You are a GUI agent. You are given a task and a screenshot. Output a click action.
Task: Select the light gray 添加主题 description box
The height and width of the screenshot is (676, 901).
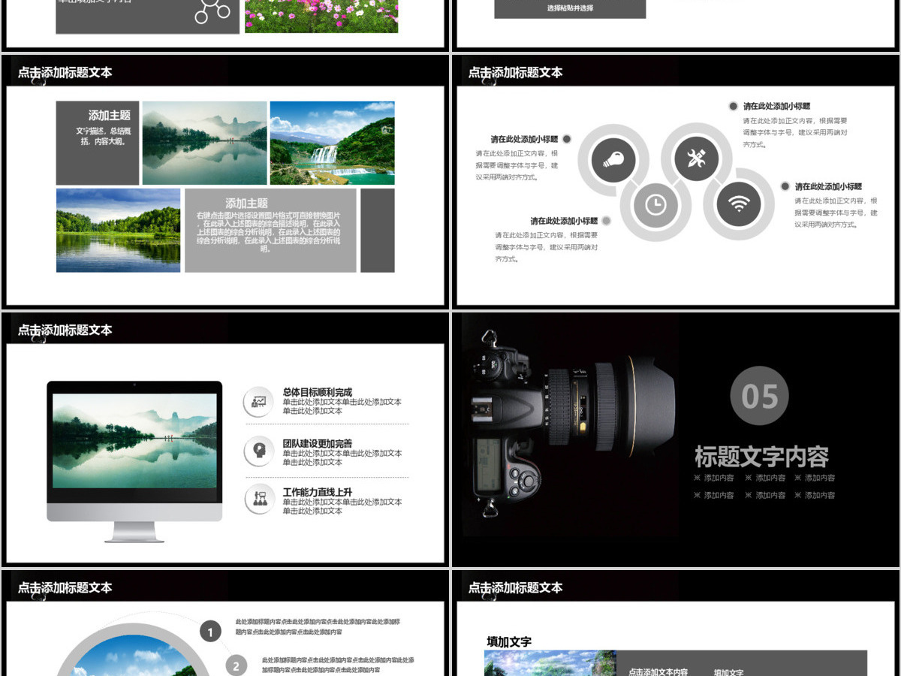pos(270,230)
